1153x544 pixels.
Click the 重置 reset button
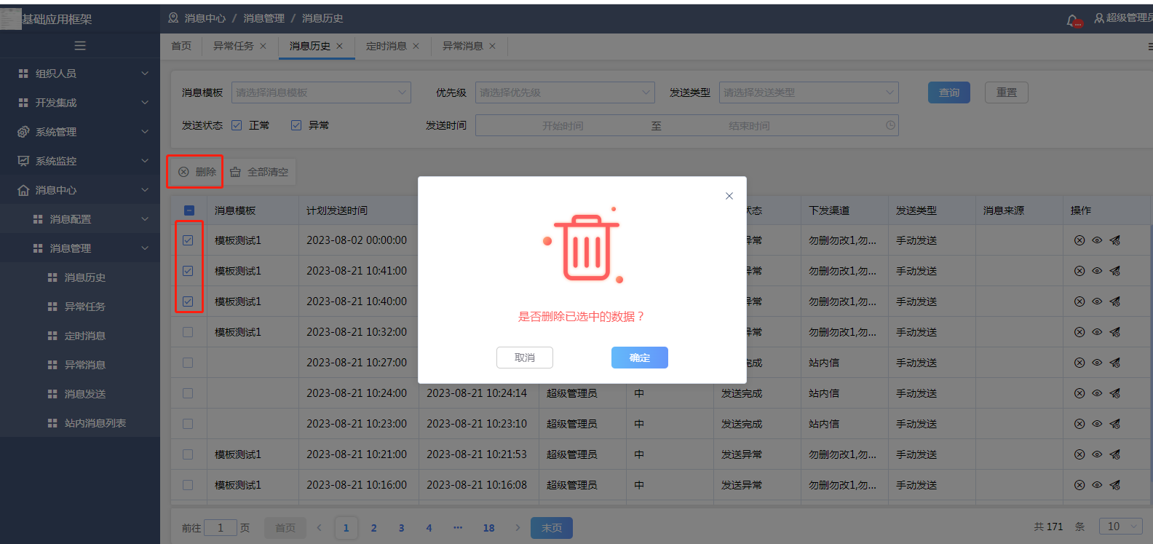(1007, 92)
